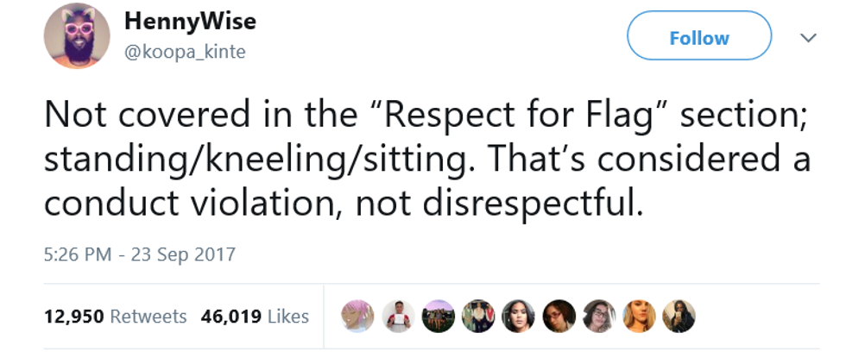Click the 5:26 PM - 23 Sep 2017 timestamp
The image size is (846, 358).
click(x=139, y=254)
